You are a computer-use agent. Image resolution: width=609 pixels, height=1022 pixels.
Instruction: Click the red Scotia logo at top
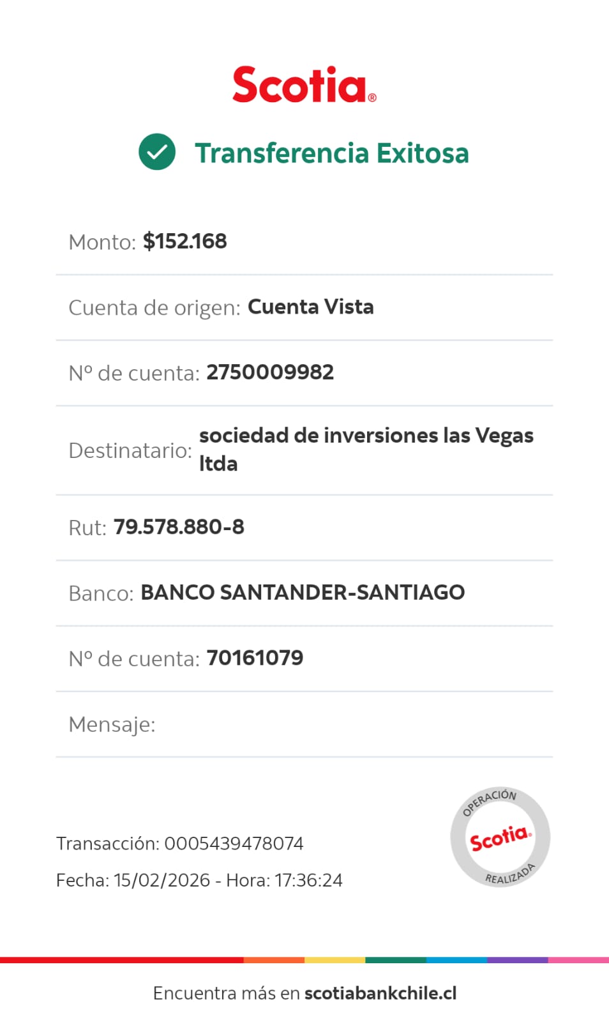tap(304, 84)
